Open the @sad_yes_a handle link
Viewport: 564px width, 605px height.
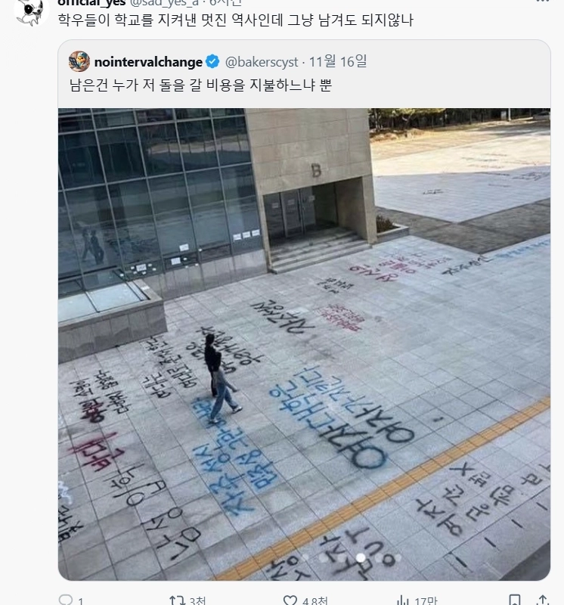[166, 2]
